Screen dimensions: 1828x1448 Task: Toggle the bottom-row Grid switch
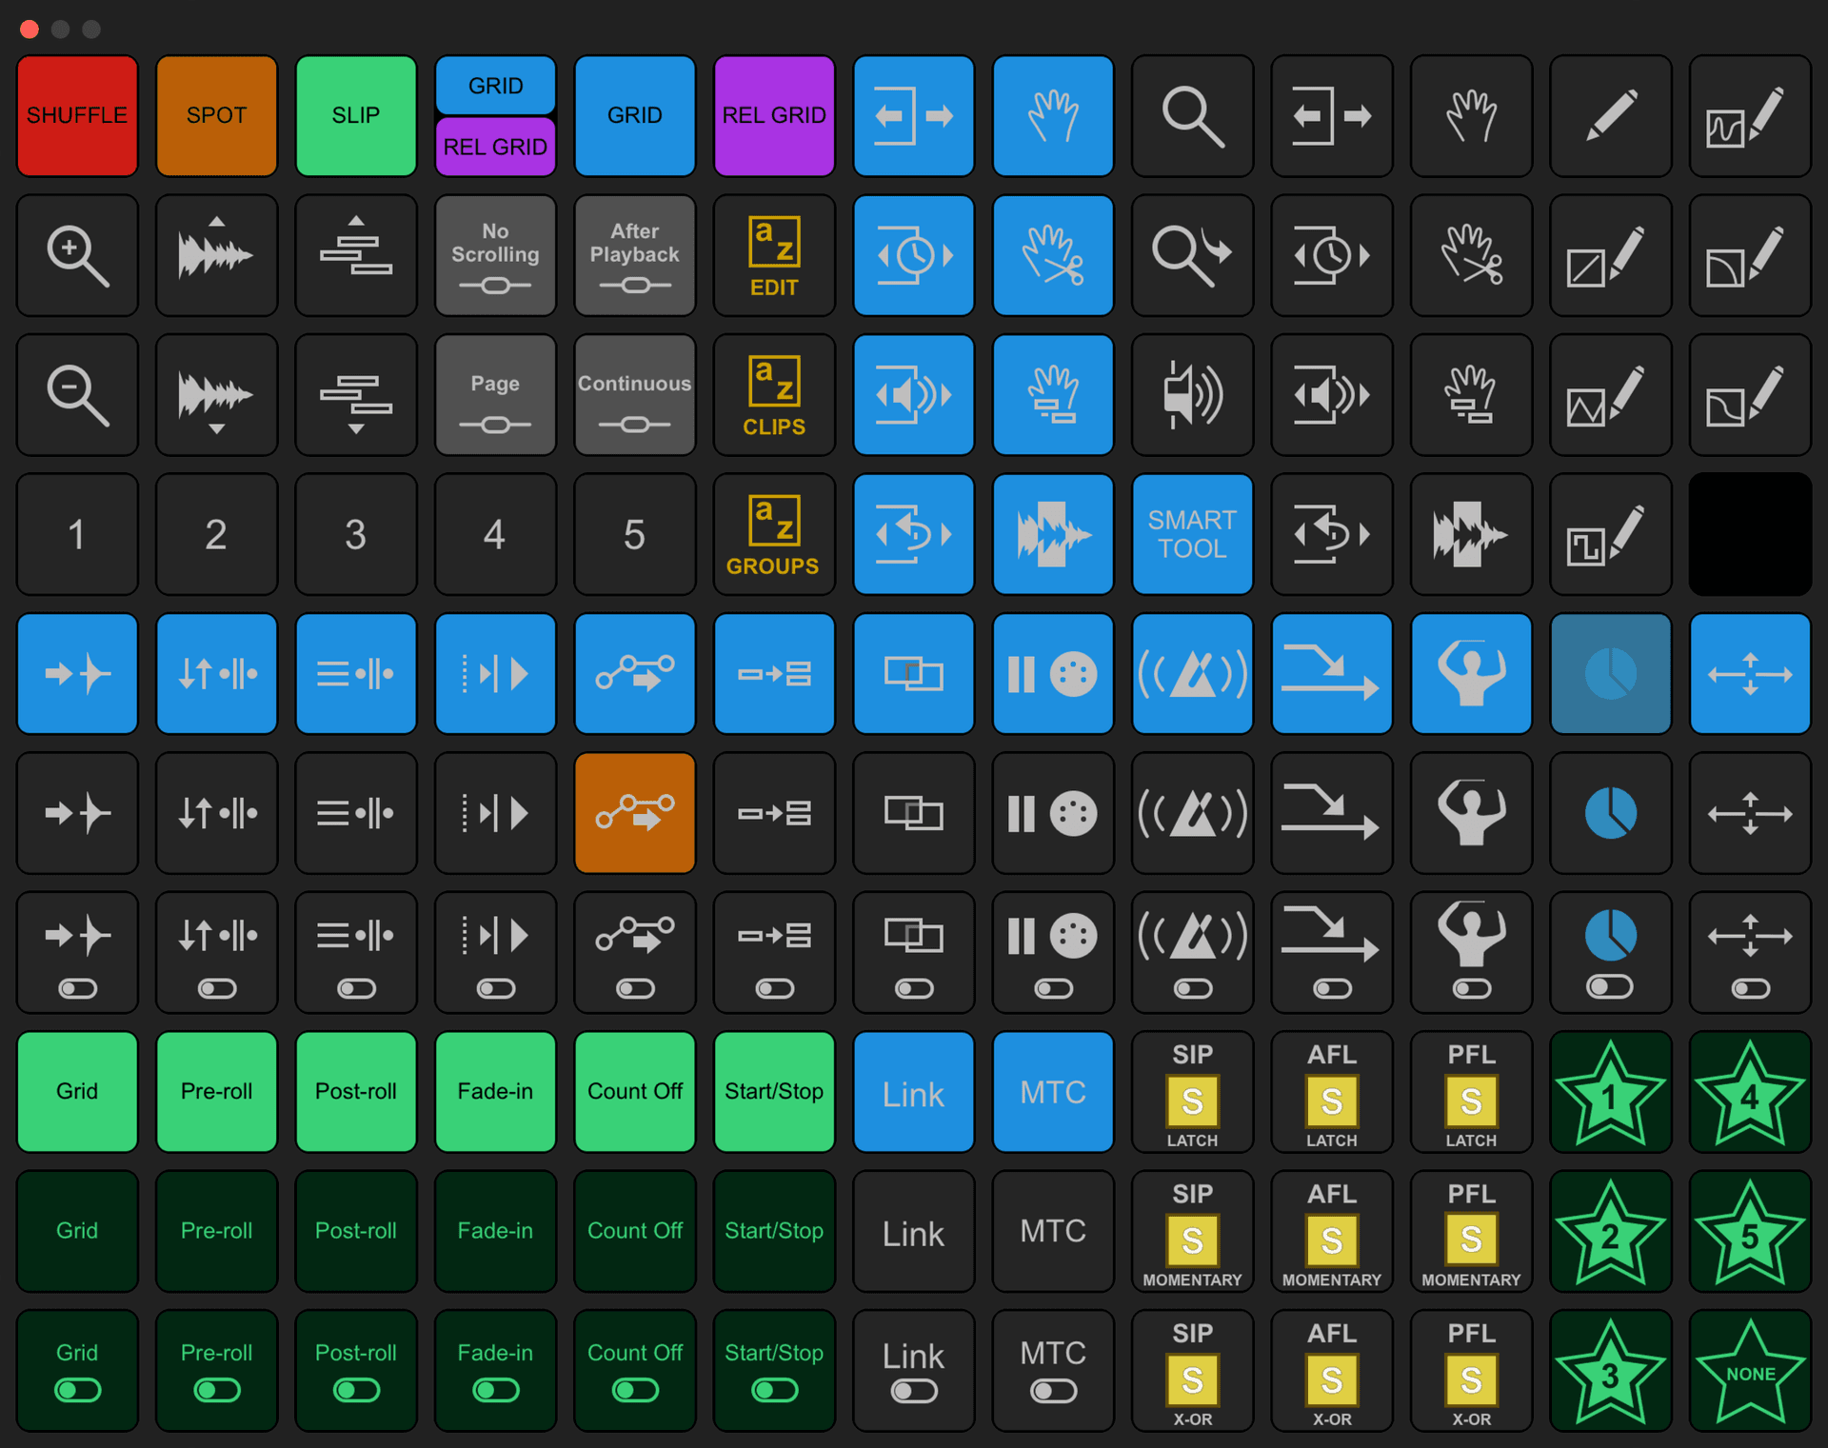click(x=77, y=1371)
